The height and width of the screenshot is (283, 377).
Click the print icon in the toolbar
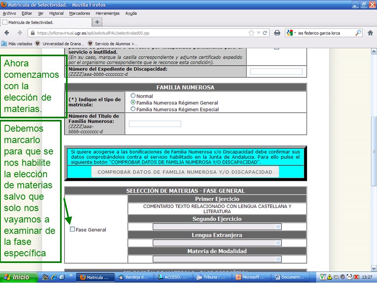277,33
